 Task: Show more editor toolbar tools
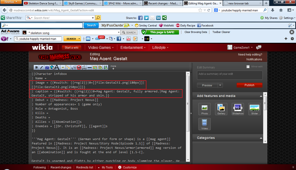[113, 67]
